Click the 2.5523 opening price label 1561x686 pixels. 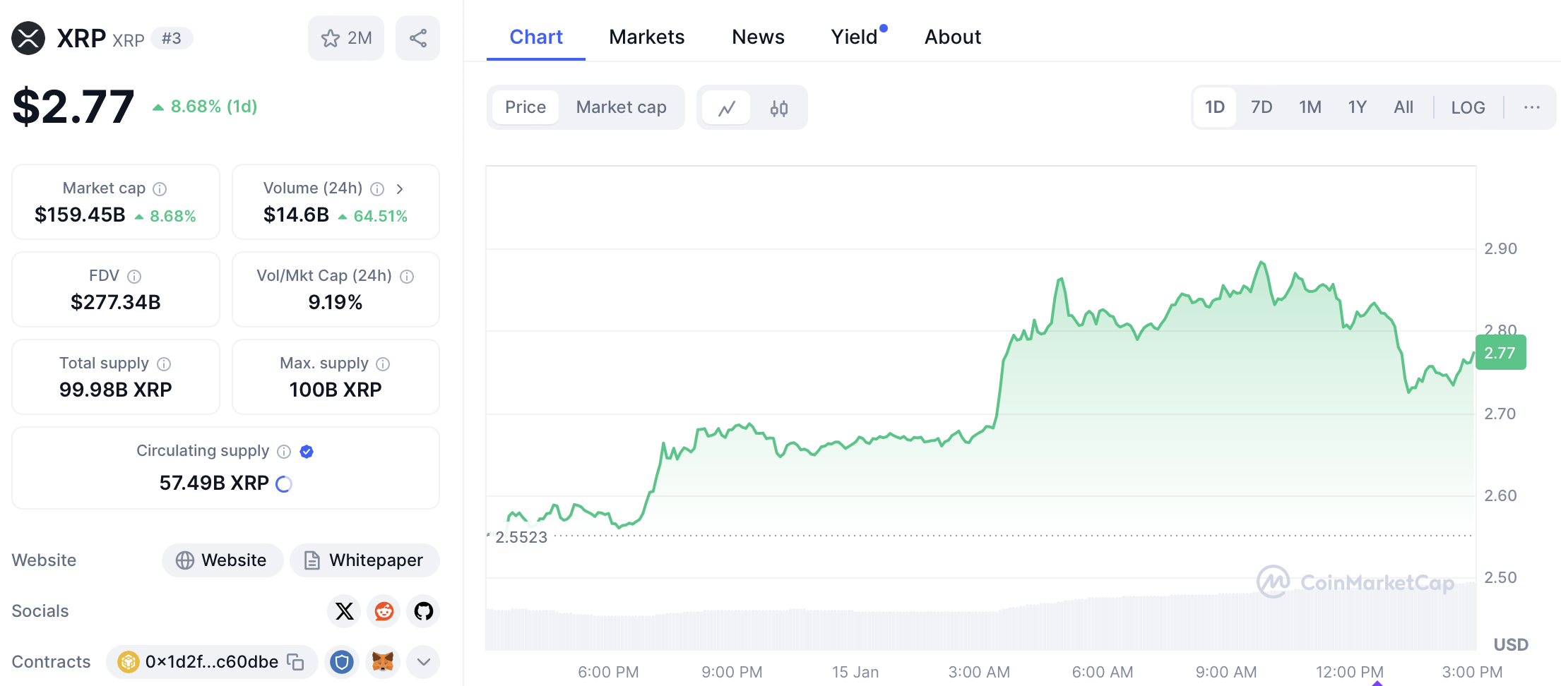pos(521,537)
